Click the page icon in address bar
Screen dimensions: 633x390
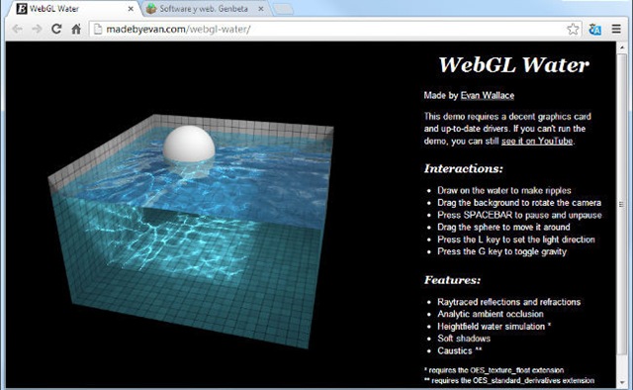pos(97,29)
